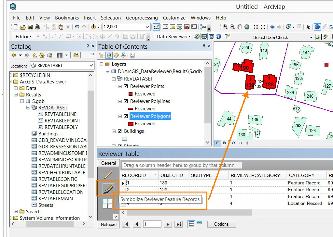Click the grid icon below the brush
The width and height of the screenshot is (333, 237).
pos(107,204)
